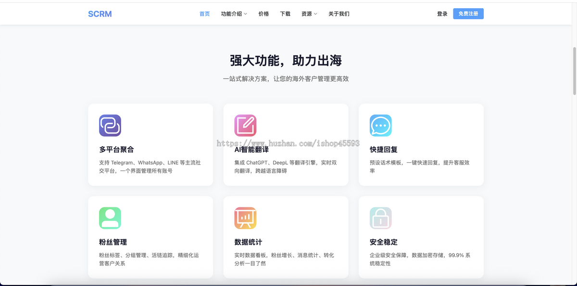Click the AI智能翻译 heading
Viewport: 577px width, 286px height.
(x=251, y=150)
